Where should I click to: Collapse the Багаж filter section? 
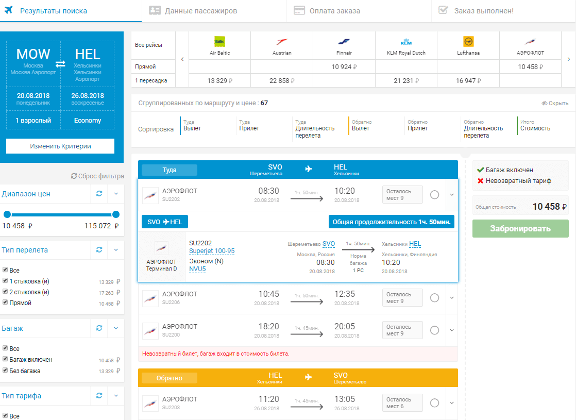116,328
